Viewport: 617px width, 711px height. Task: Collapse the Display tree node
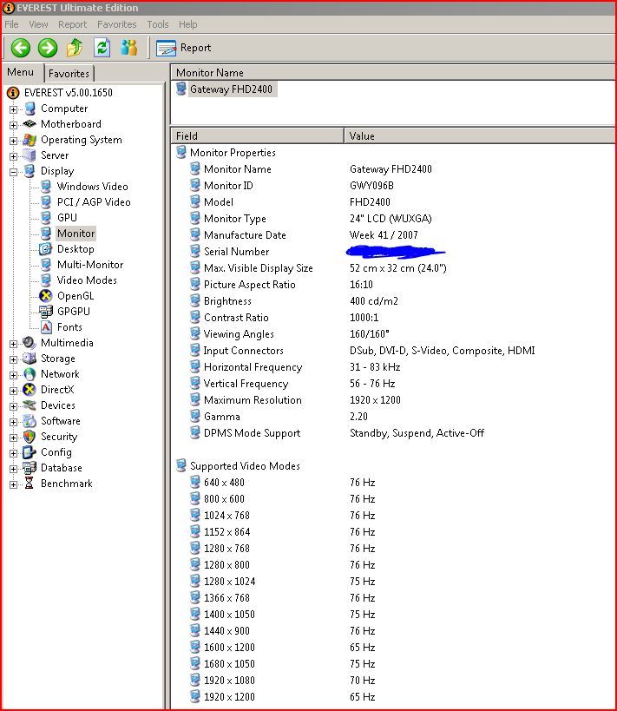click(x=13, y=172)
